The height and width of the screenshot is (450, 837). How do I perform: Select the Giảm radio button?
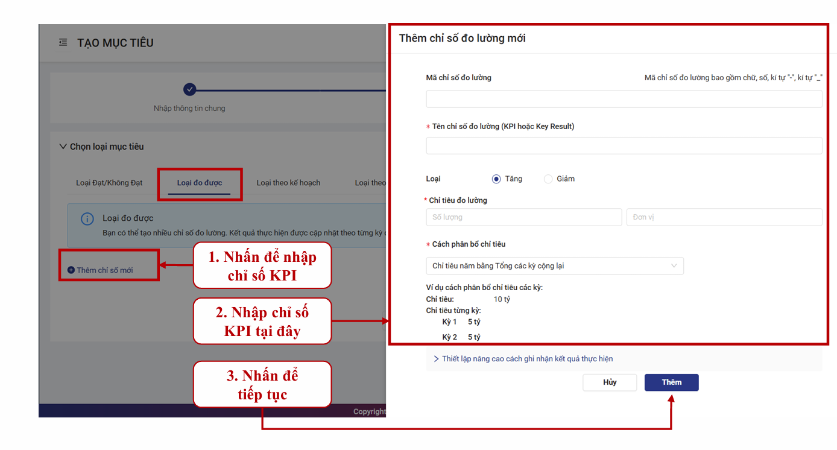click(548, 179)
